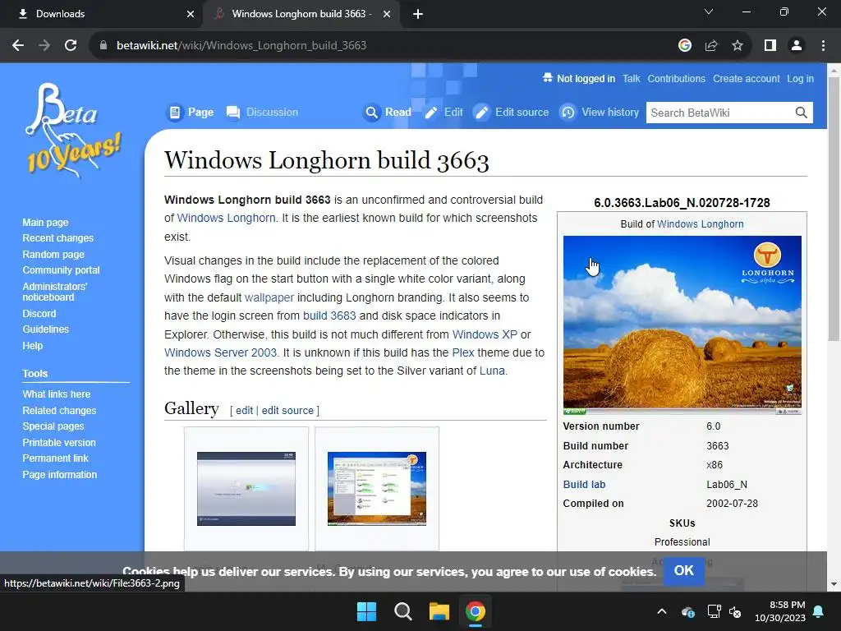Open Recent changes sidebar link
The image size is (841, 631).
[x=58, y=237]
